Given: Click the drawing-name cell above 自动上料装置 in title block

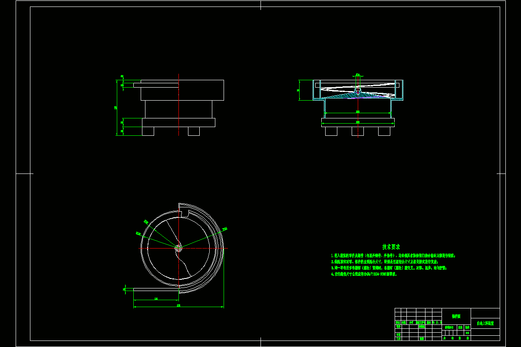Looking at the screenshot, I should pos(485,314).
